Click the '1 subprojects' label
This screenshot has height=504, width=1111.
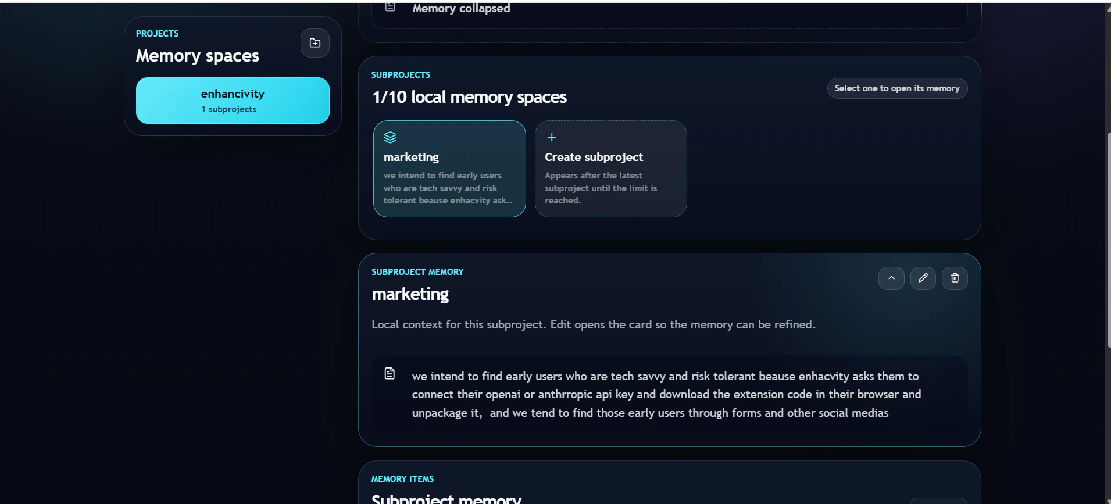(x=228, y=109)
